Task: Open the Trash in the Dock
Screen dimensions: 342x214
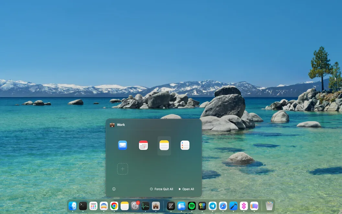Action: pos(269,206)
